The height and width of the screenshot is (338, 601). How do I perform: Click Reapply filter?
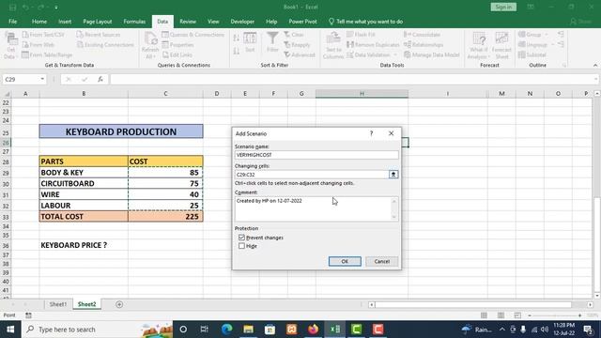coord(297,45)
